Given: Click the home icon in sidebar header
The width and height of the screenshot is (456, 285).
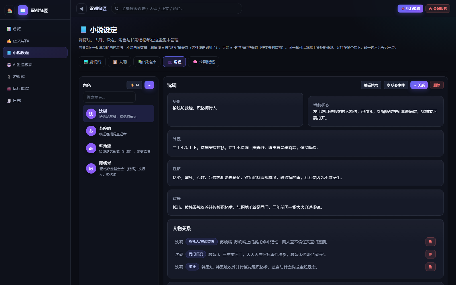Looking at the screenshot, I should (x=9, y=11).
